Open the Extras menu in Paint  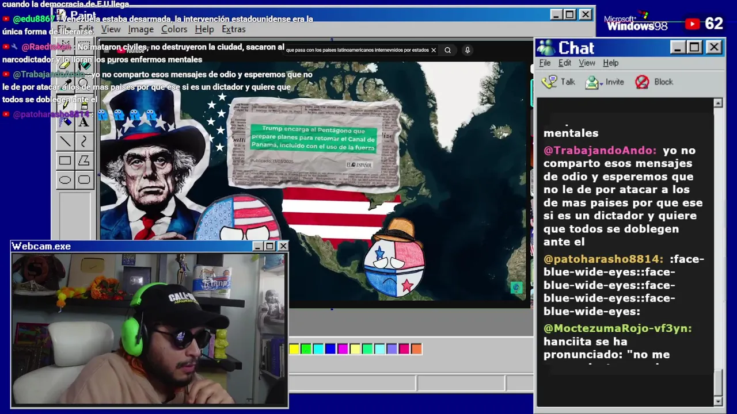(x=233, y=29)
